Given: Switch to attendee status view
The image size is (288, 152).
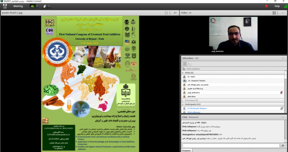Looking at the screenshot, I should pos(189,64).
